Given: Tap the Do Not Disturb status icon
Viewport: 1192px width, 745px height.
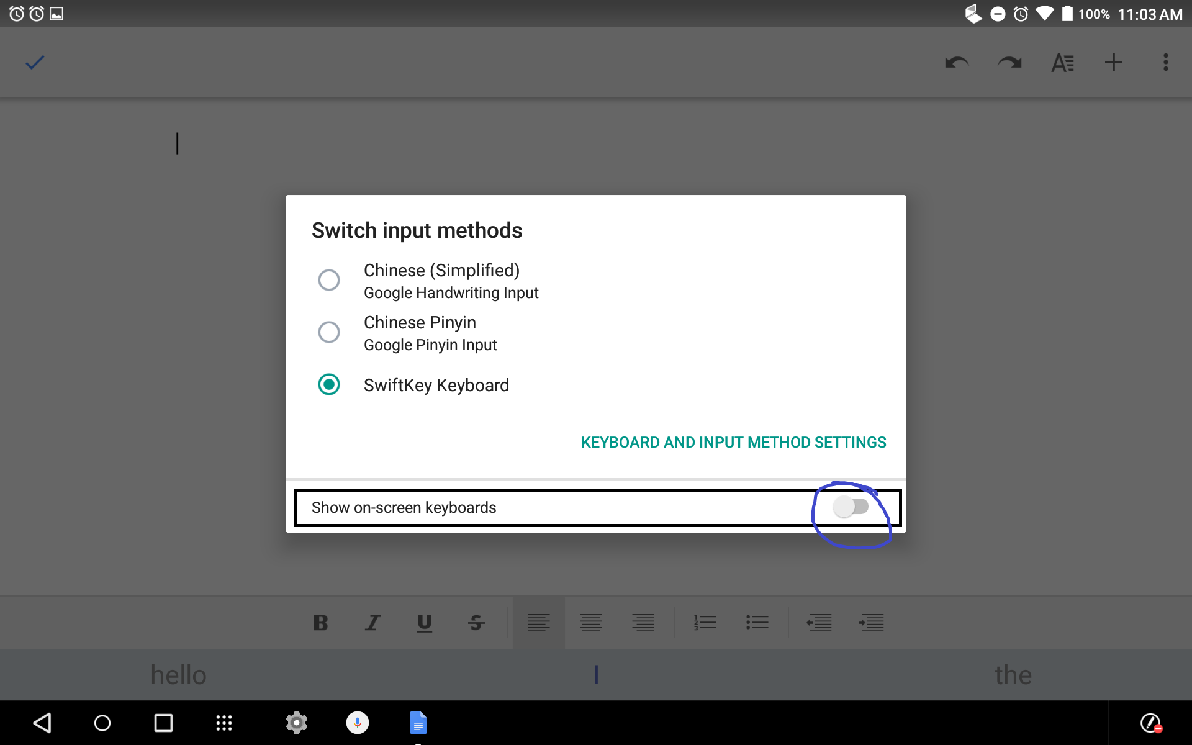Looking at the screenshot, I should pos(998,14).
